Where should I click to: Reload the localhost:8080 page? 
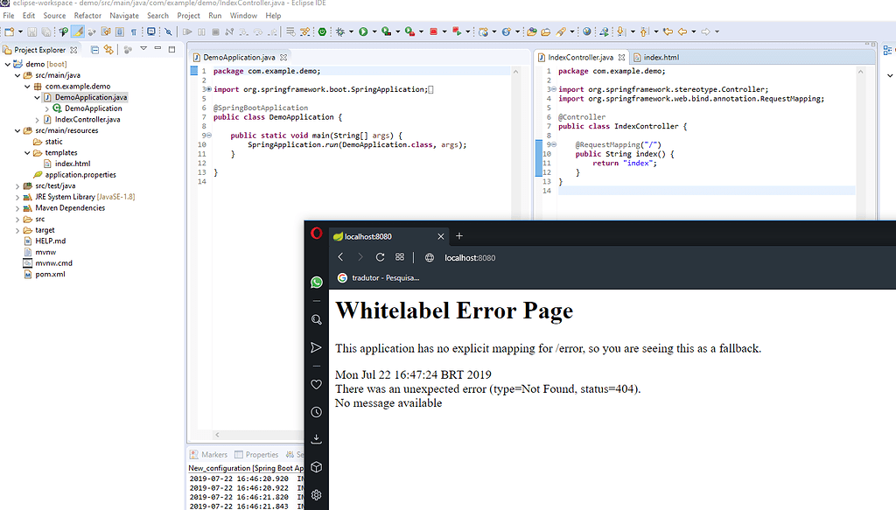[382, 257]
